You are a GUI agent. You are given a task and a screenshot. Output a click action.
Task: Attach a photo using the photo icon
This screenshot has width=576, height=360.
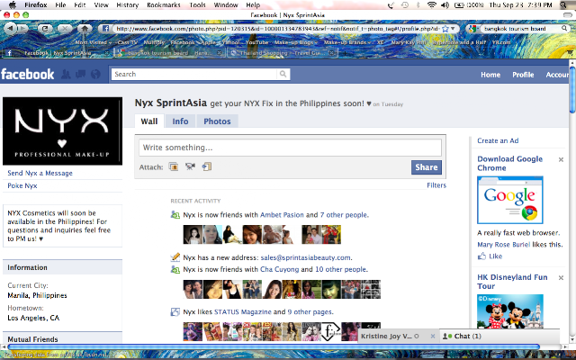174,166
